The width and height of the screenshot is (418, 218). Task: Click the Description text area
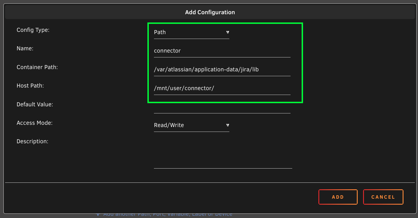[x=223, y=153]
